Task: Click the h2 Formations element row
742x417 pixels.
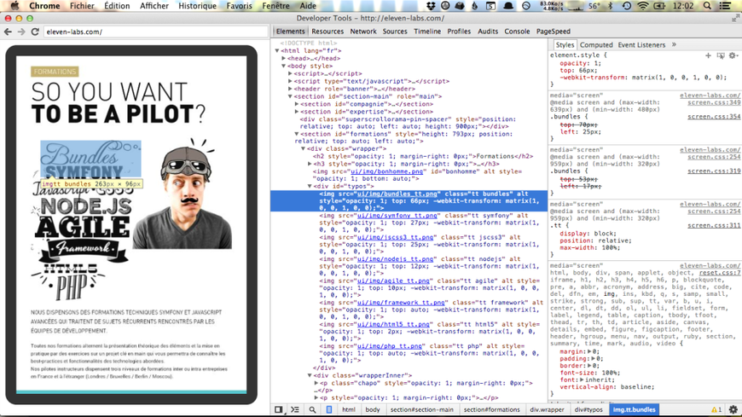Action: point(422,156)
